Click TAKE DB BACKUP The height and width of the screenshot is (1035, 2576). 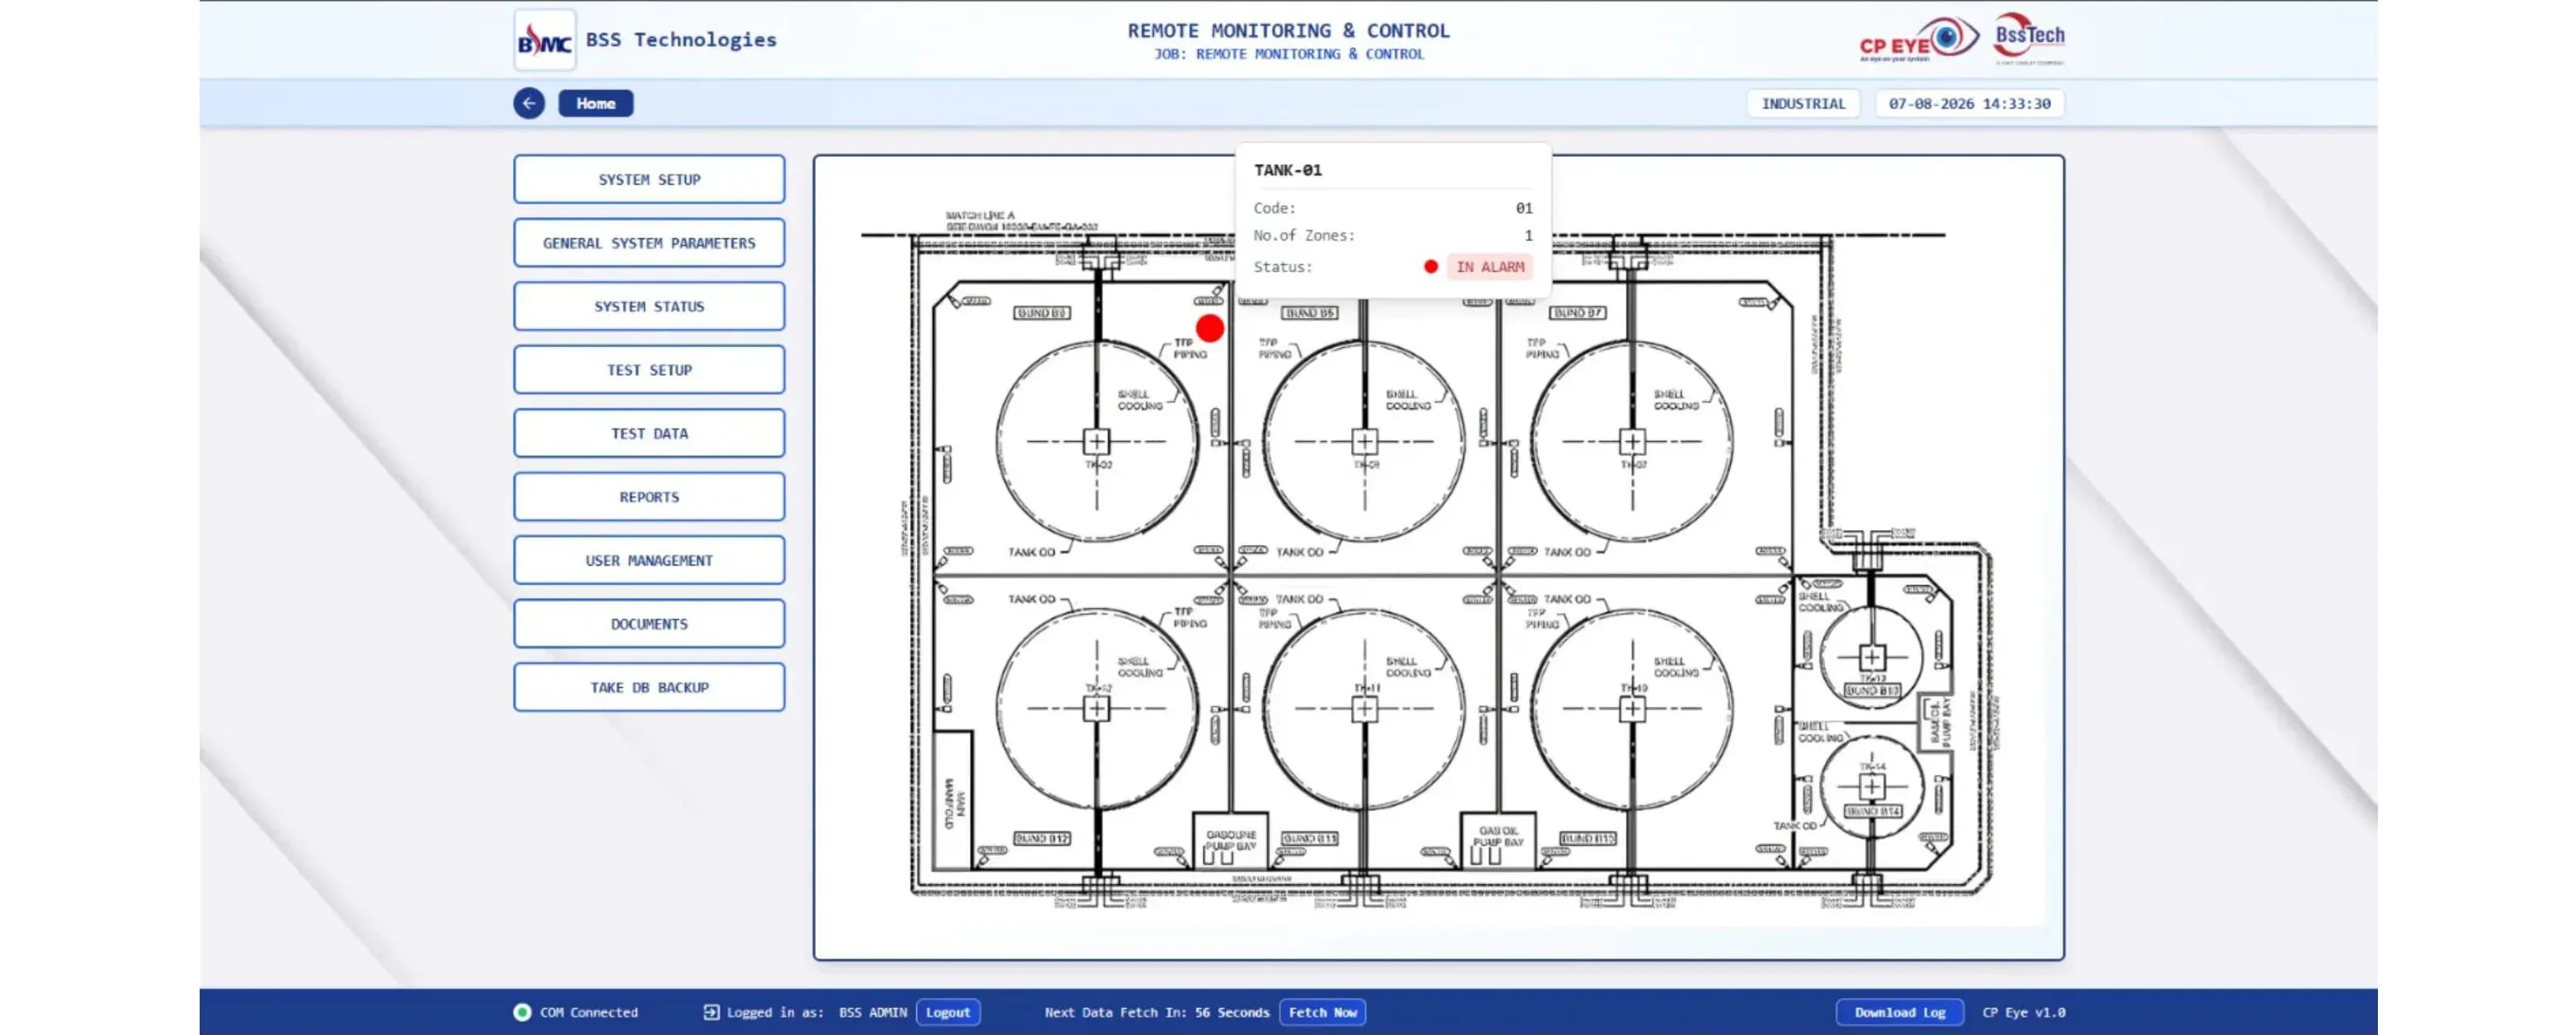649,687
